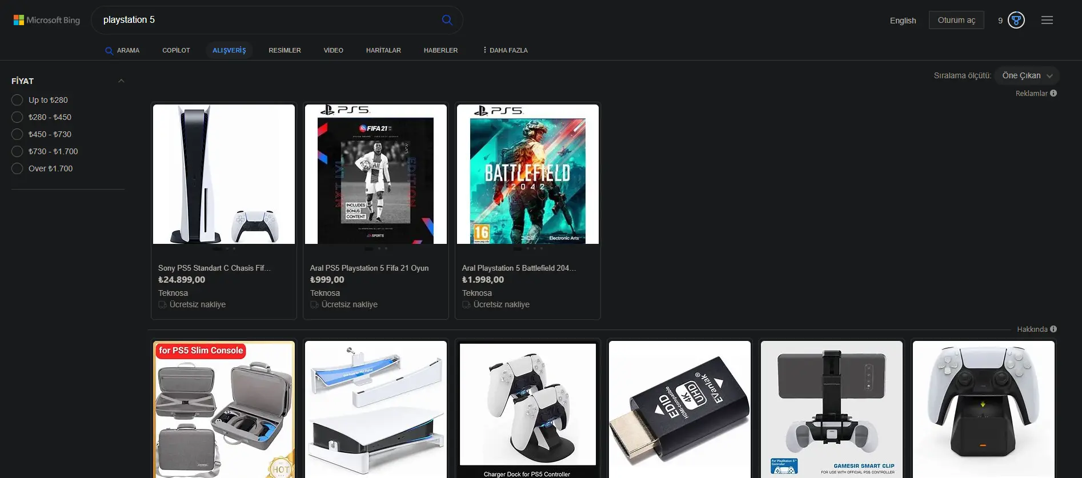Switch to the Arama tab

[122, 50]
